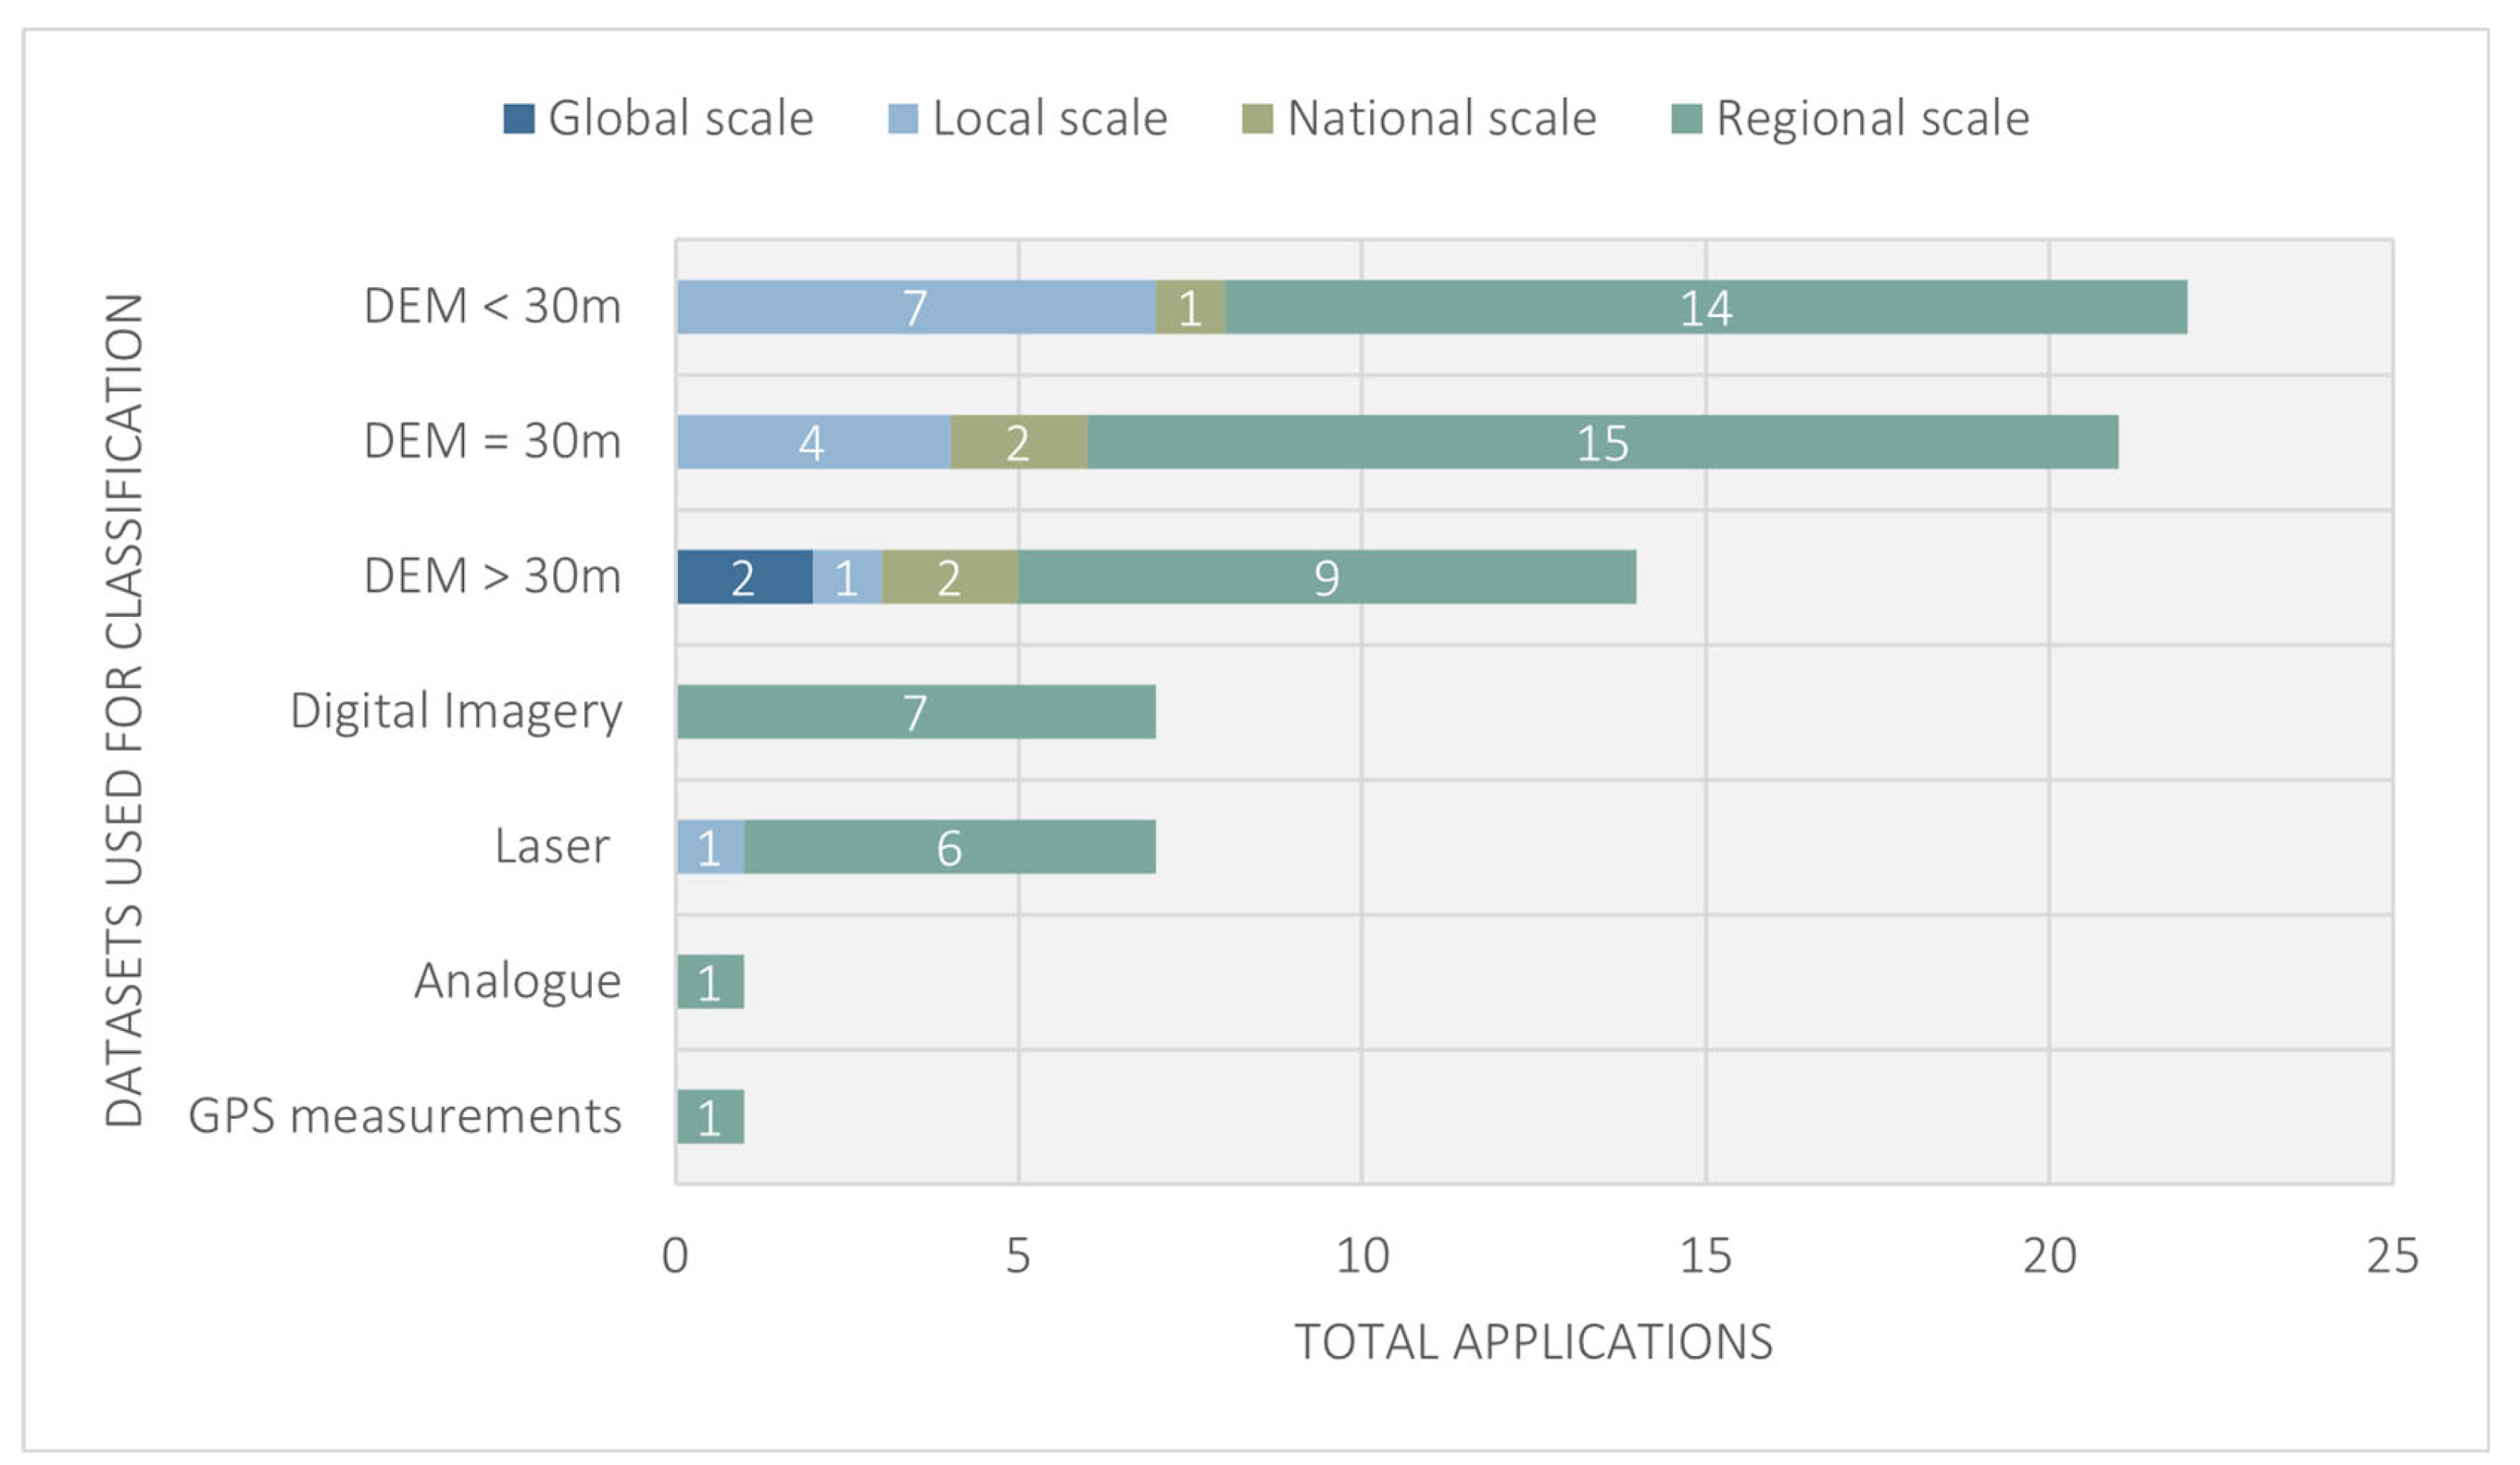Click the dark blue global scale segment in DEM > 30m

tap(744, 577)
